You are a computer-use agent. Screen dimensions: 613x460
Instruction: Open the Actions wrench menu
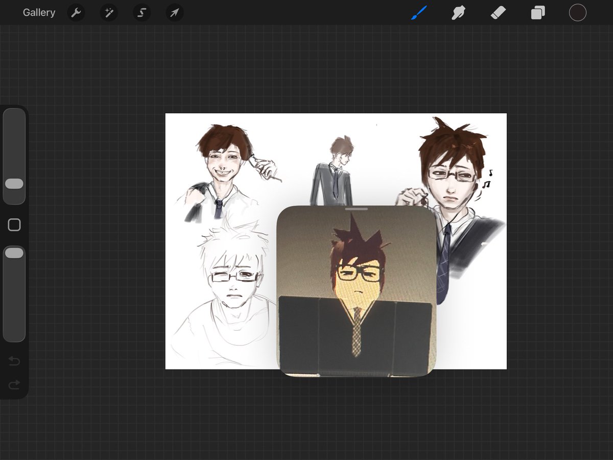(x=76, y=13)
